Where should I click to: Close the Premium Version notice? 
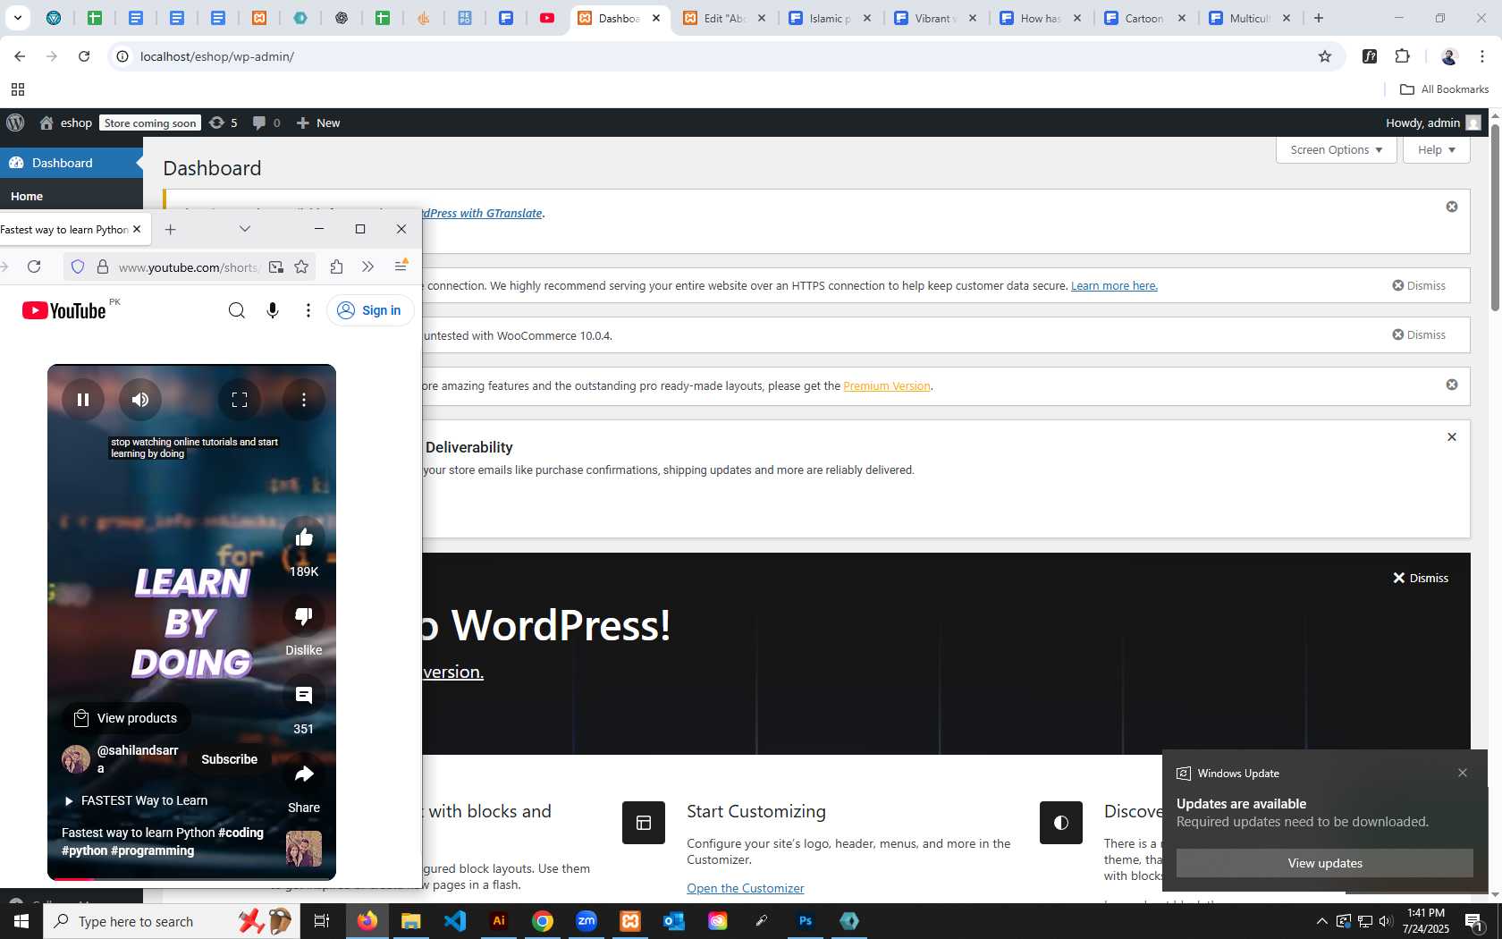[1452, 385]
